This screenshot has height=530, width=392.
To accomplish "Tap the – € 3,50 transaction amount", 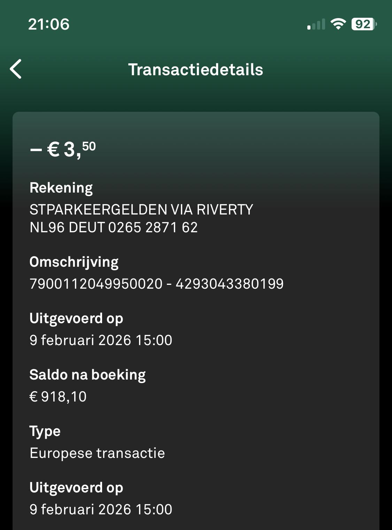I will coord(63,149).
